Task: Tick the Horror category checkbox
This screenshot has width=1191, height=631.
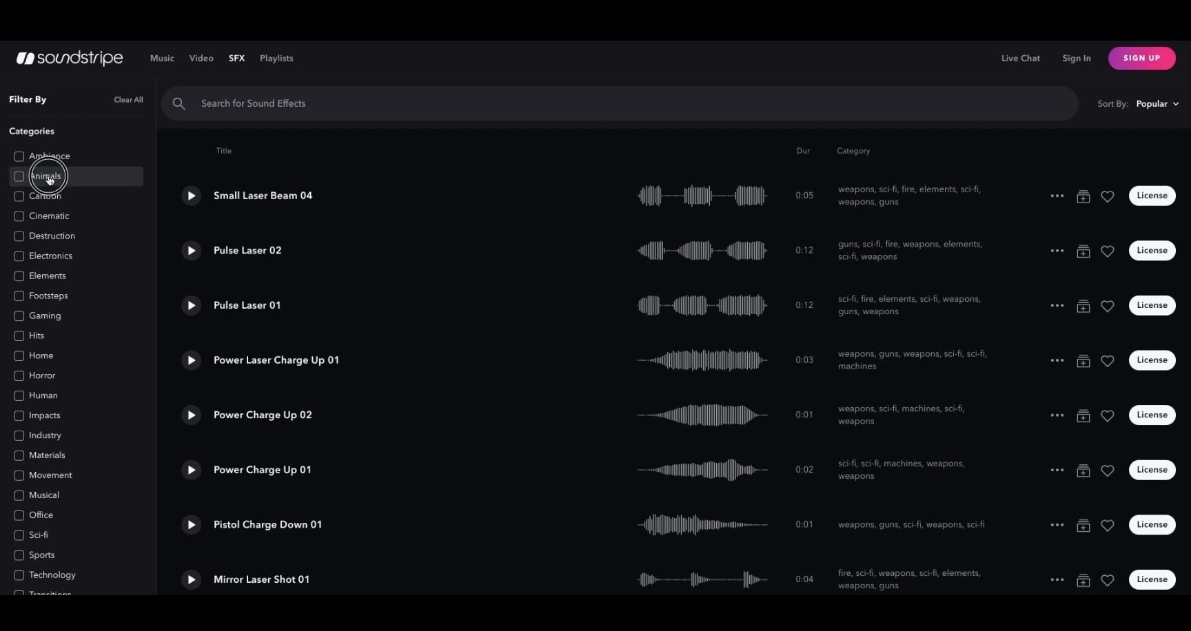Action: click(x=19, y=376)
